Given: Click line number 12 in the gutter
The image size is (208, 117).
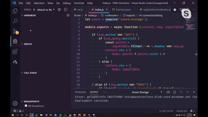Looking at the screenshot, I should 78,61.
